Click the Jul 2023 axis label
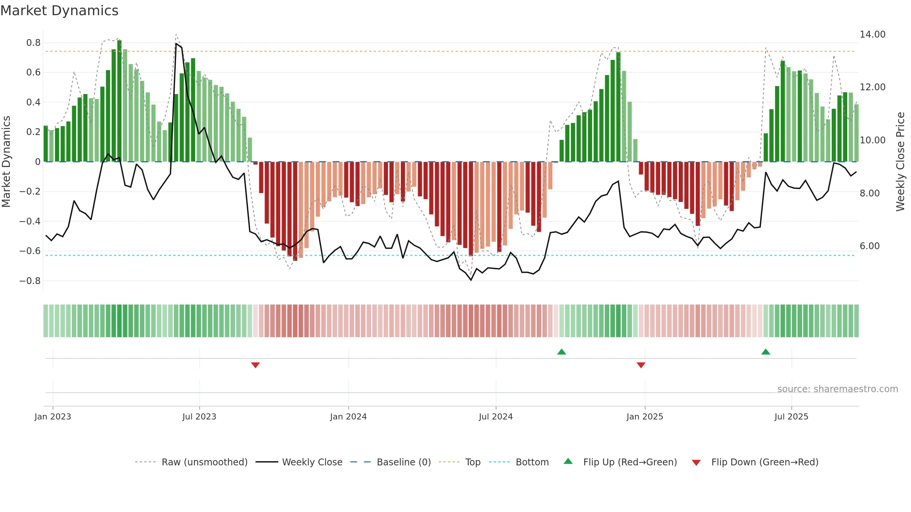This screenshot has height=512, width=911. (199, 416)
